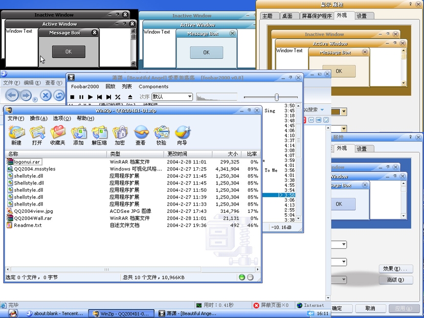Open middle dropdown in blue-themed properties dialog
424x318 pixels.
tap(344, 262)
